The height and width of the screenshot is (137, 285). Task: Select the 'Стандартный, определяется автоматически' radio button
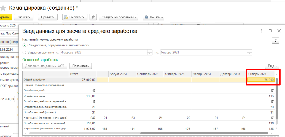pos(24,45)
